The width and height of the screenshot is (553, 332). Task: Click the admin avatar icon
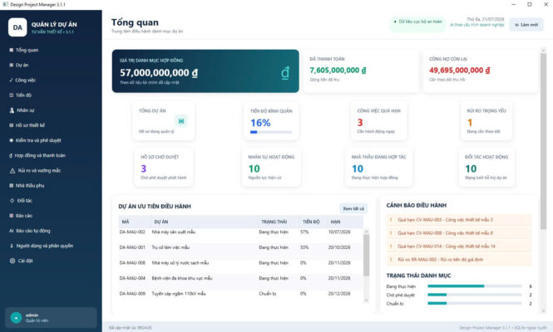16,318
